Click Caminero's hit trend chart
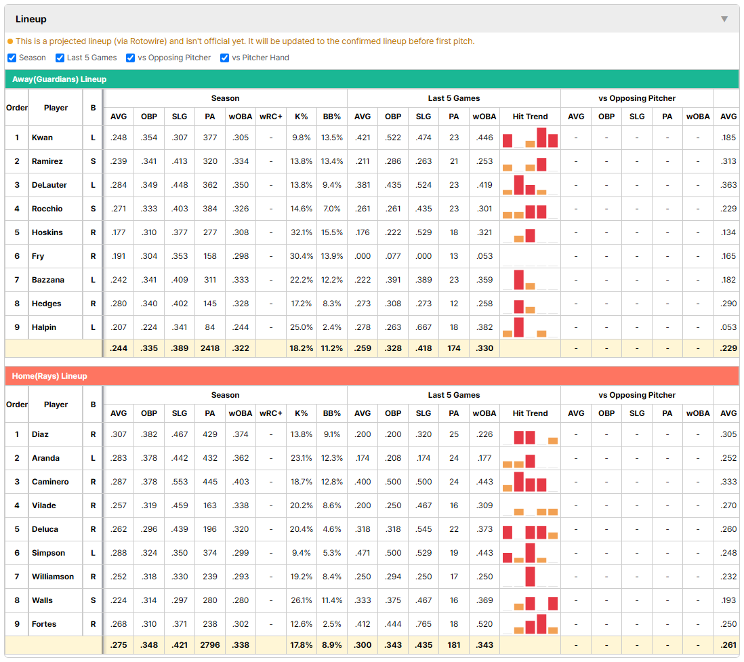This screenshot has width=744, height=662. click(530, 482)
